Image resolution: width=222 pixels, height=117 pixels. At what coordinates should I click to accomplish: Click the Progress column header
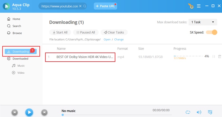click(180, 49)
